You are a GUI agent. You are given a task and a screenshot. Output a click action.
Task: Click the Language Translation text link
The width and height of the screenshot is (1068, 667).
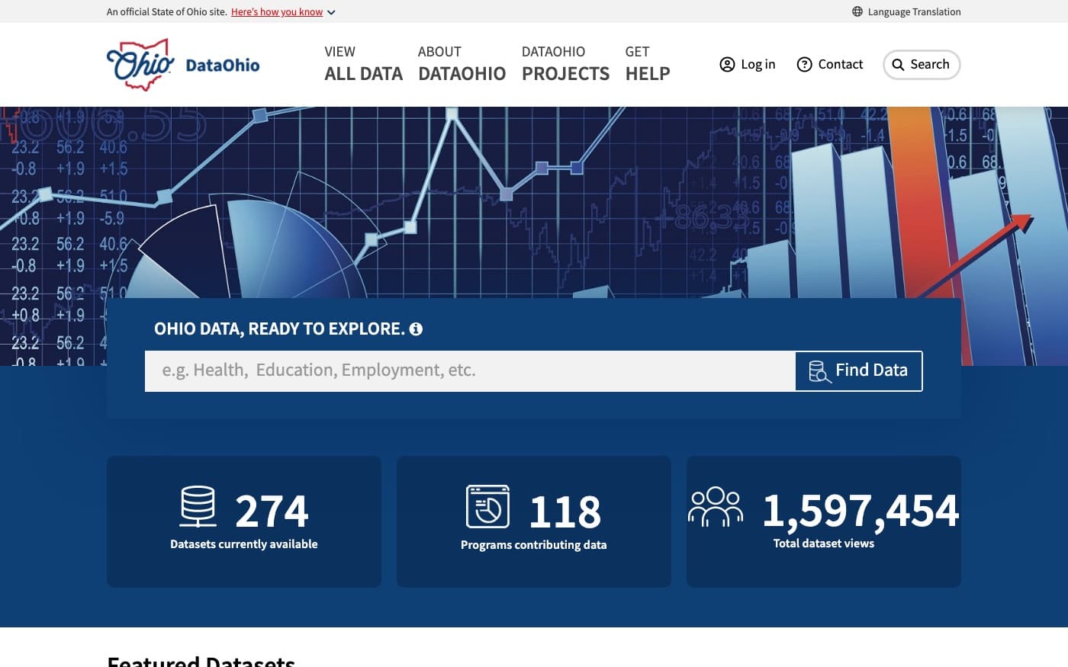(x=914, y=11)
